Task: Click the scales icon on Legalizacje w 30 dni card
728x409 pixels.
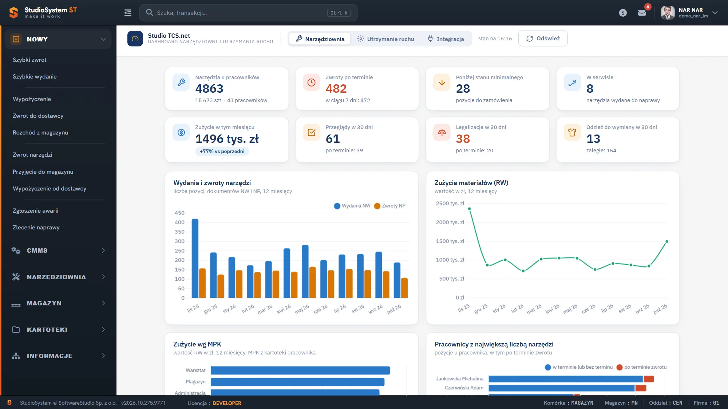Action: (442, 132)
